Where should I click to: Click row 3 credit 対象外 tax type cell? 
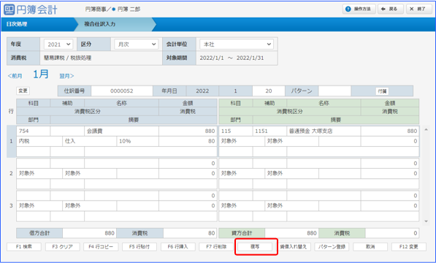pos(242,206)
